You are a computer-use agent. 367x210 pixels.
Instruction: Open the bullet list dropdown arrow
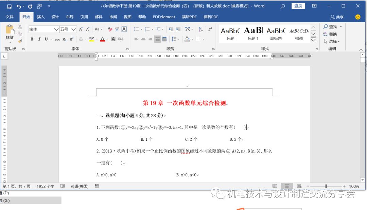click(x=141, y=29)
